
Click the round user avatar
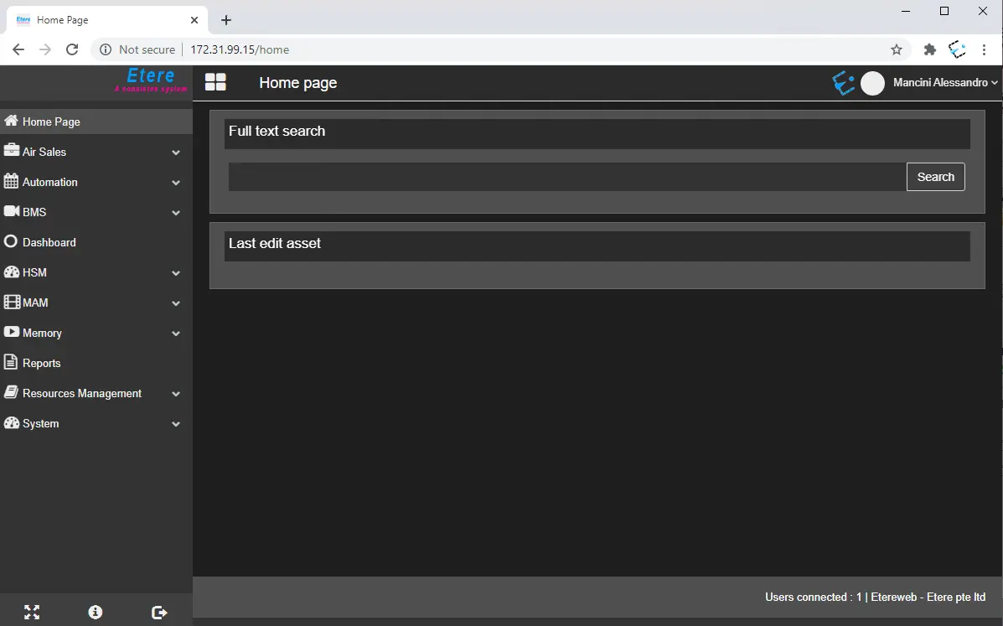click(x=872, y=83)
